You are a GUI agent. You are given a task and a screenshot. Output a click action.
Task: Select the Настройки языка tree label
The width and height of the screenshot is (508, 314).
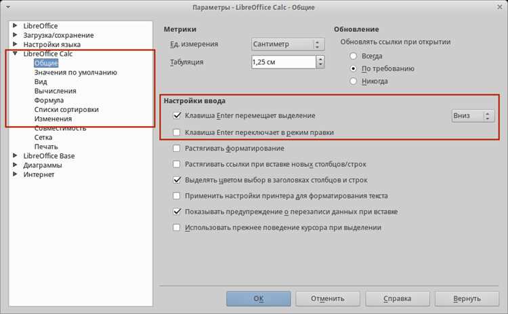click(52, 45)
